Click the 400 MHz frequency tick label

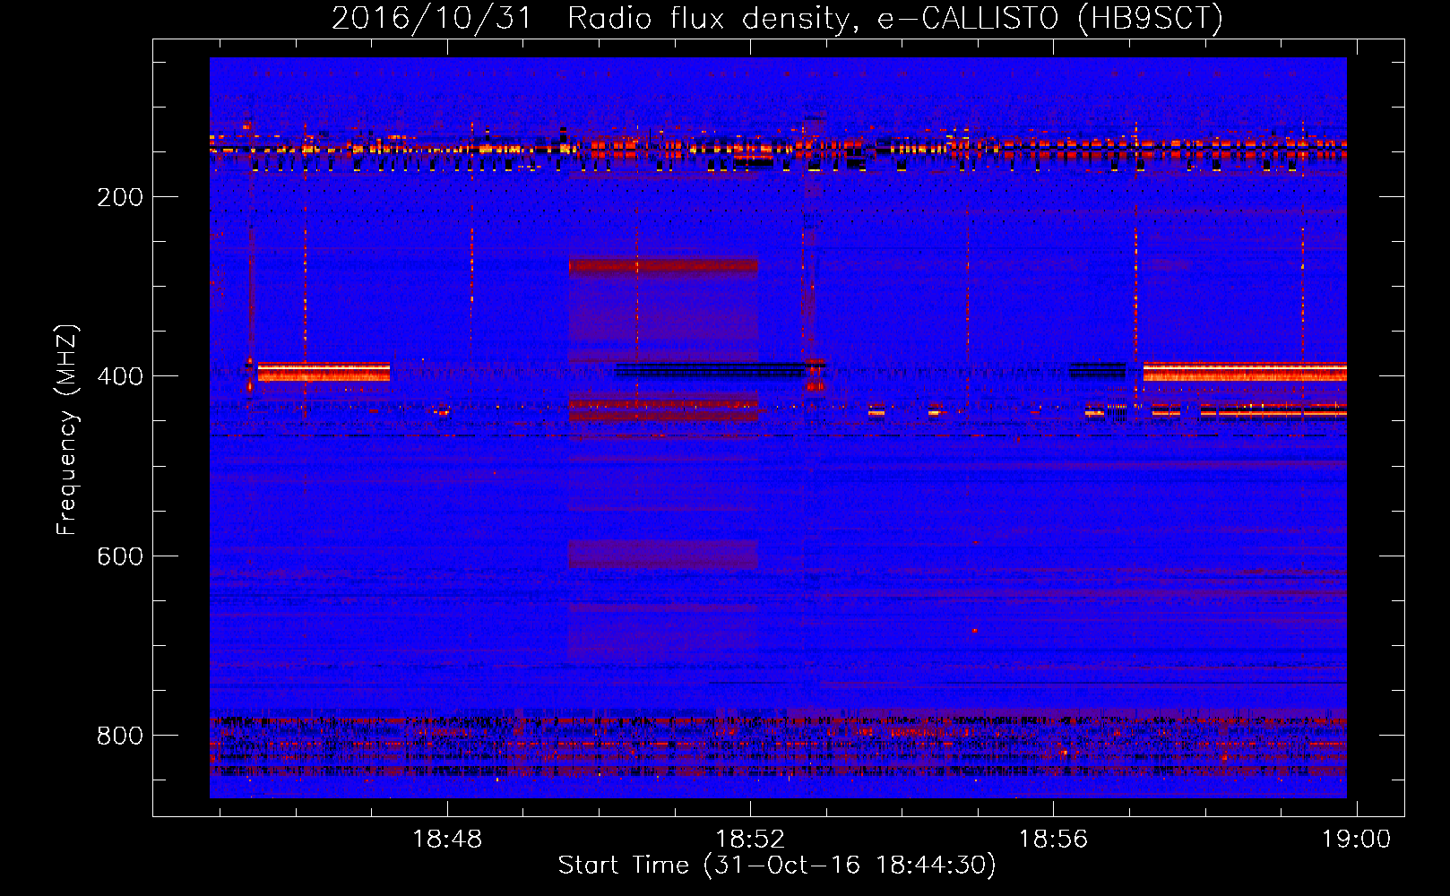[120, 376]
